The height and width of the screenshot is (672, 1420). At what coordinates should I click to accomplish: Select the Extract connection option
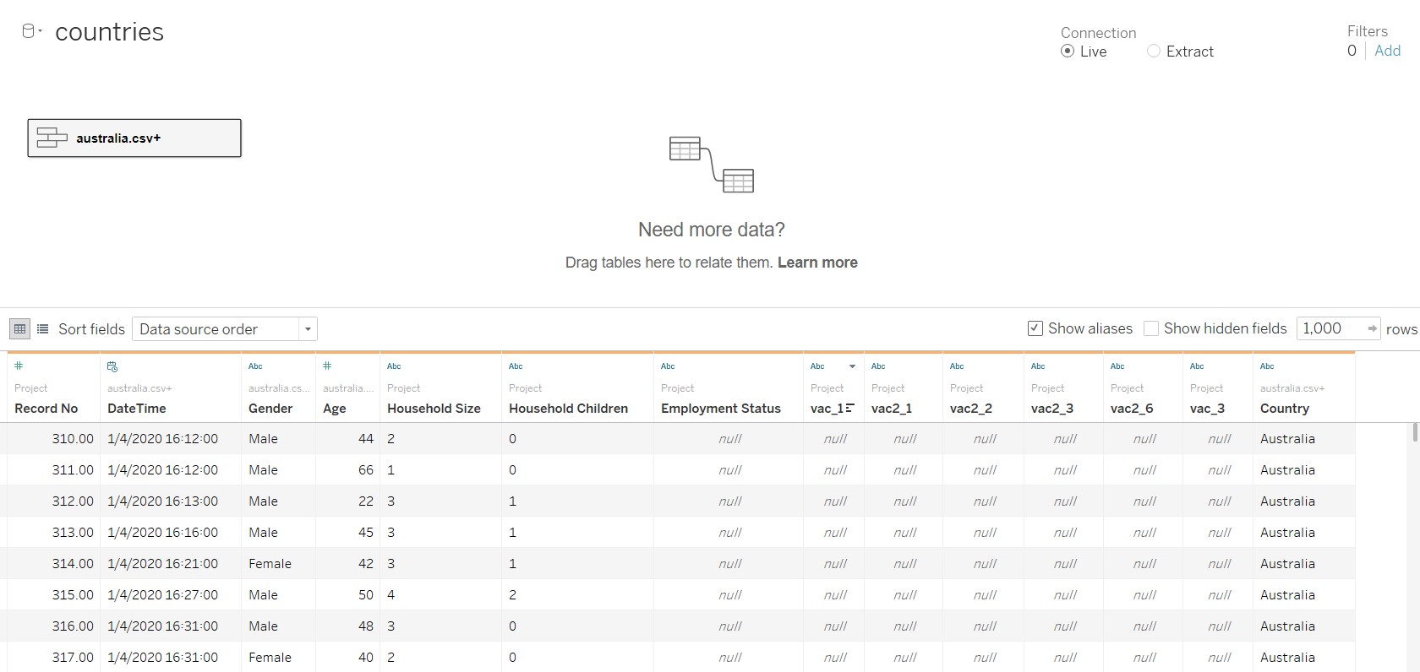click(1154, 51)
